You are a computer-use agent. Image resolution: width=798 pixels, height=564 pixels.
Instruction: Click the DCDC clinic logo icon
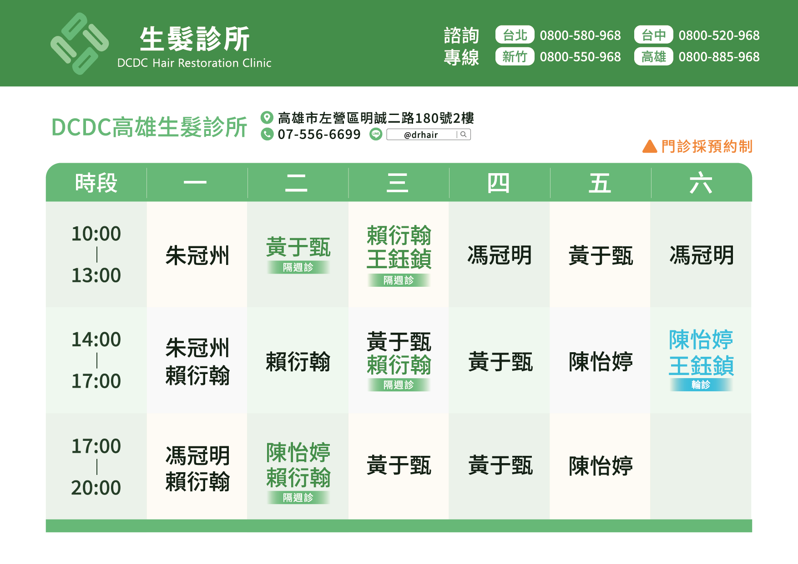[x=80, y=44]
